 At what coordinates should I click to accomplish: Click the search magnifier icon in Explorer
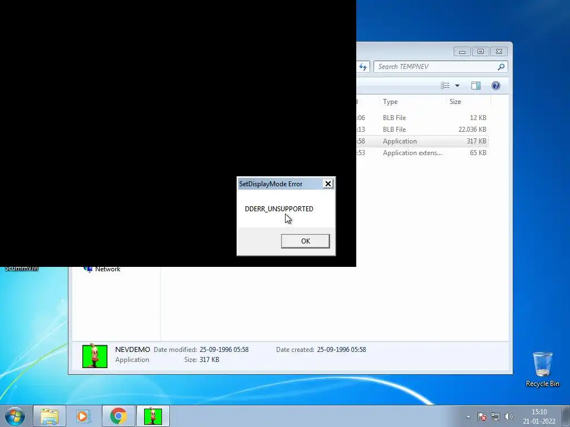[501, 67]
